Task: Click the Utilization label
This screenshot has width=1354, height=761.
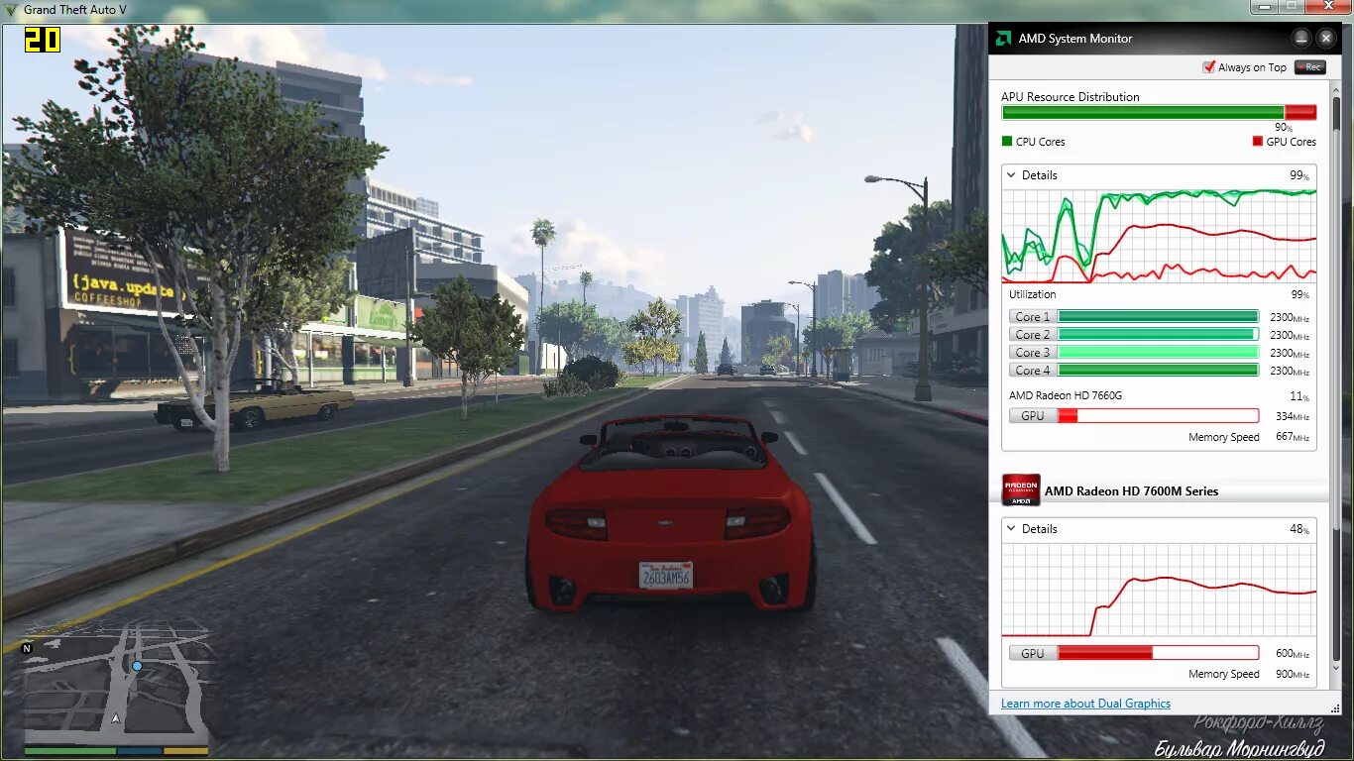Action: coord(1032,294)
